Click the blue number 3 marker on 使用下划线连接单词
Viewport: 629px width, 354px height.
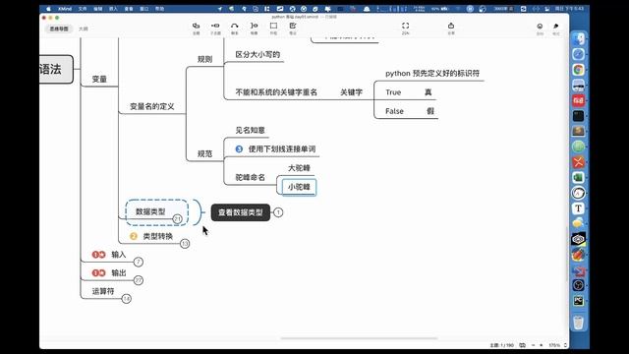coord(239,148)
